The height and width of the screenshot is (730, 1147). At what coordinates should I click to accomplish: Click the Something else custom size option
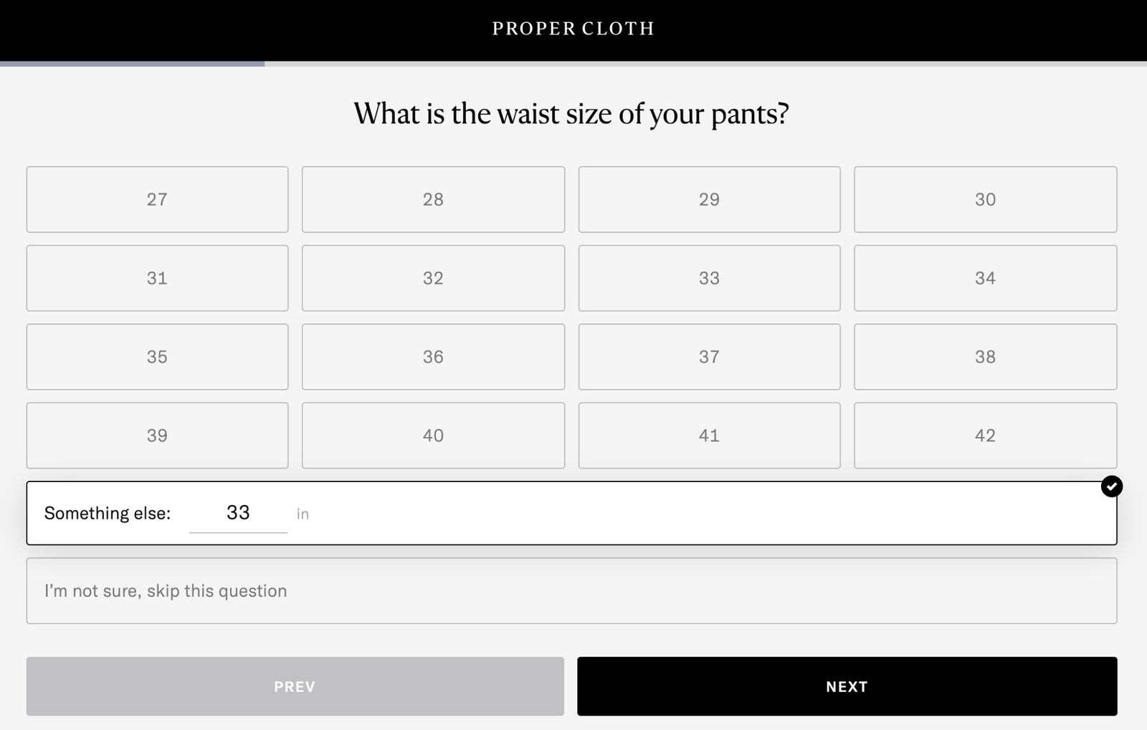point(108,513)
